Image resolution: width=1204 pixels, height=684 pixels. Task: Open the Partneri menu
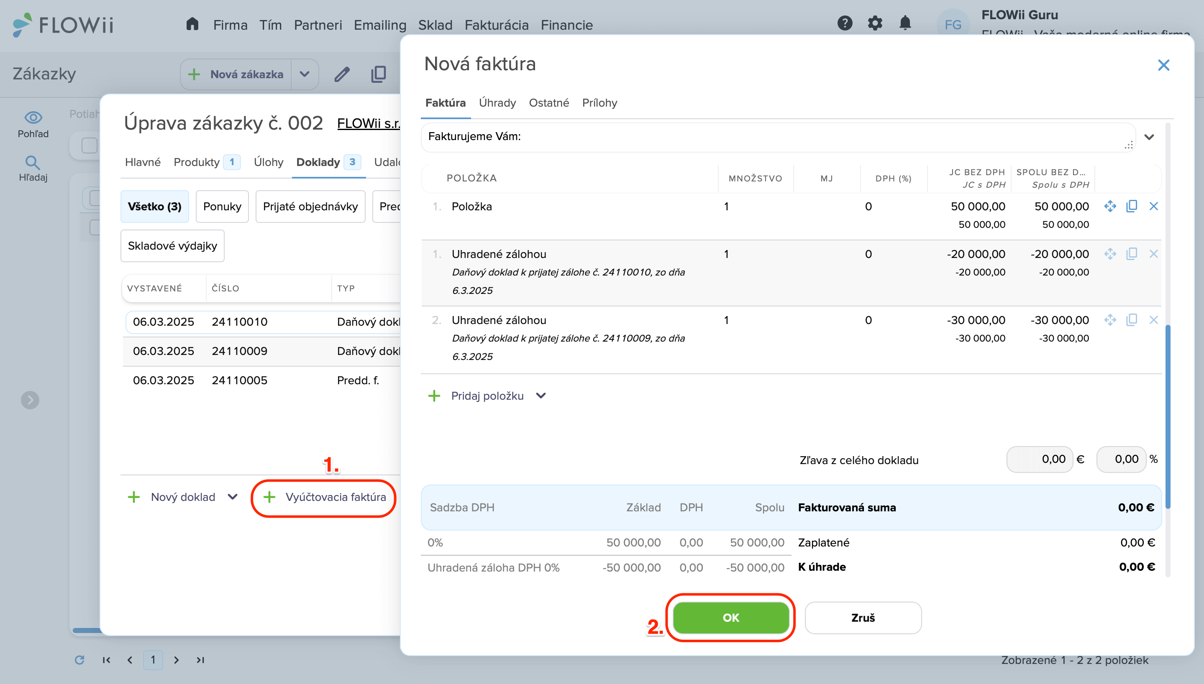pos(318,25)
